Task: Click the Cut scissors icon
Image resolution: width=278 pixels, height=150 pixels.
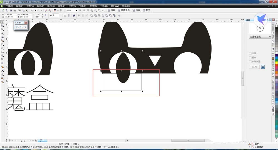Action: tap(19, 11)
